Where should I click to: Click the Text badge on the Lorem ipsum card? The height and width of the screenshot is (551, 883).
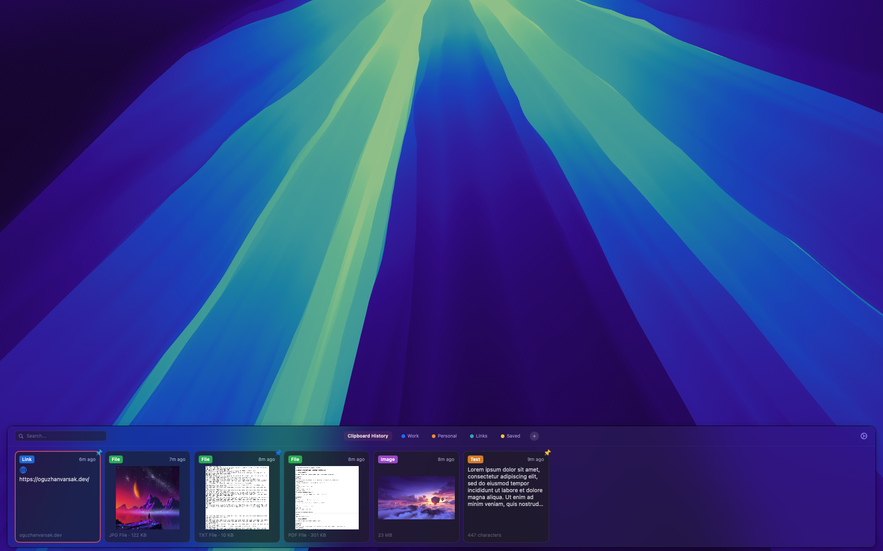(x=475, y=459)
